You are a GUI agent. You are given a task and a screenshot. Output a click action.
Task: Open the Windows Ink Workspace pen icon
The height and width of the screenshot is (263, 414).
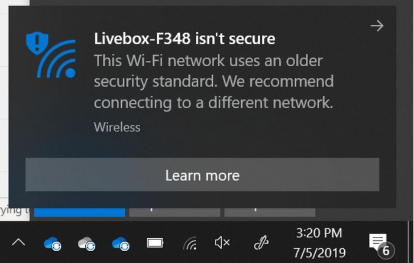pyautogui.click(x=260, y=243)
